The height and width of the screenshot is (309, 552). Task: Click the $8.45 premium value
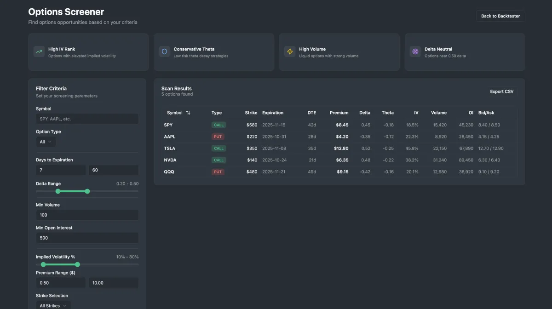342,125
